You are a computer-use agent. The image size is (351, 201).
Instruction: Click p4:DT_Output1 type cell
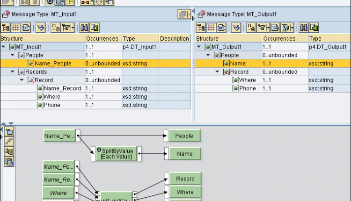[x=329, y=47]
